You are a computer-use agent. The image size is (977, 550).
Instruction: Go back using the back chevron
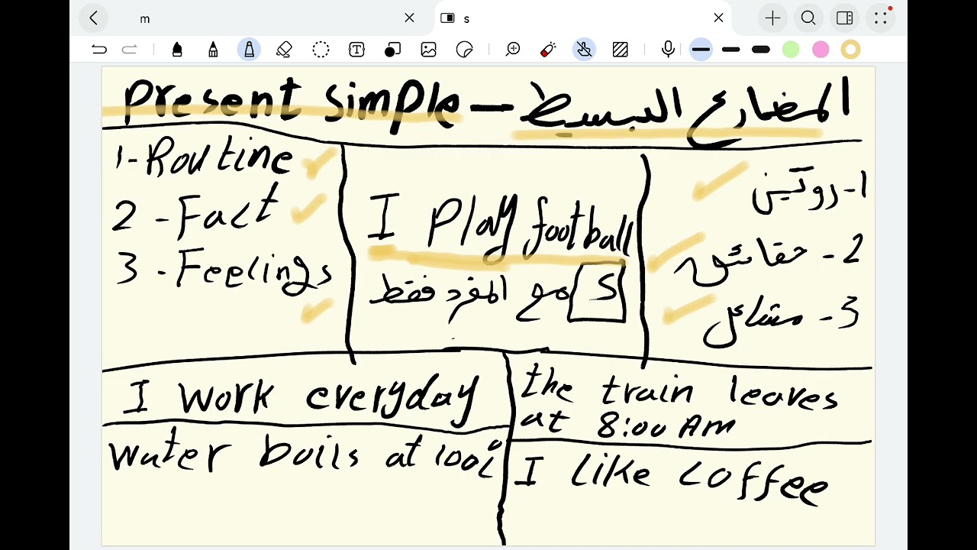click(x=94, y=18)
